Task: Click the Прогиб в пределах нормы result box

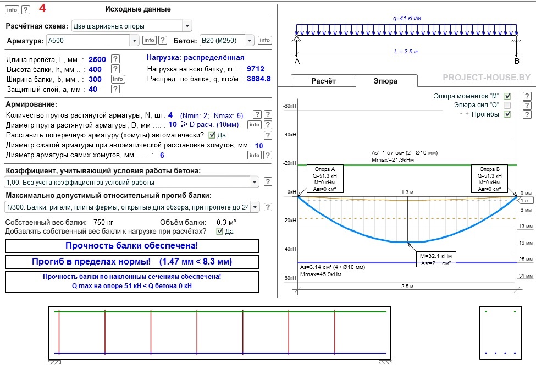Action: [132, 262]
